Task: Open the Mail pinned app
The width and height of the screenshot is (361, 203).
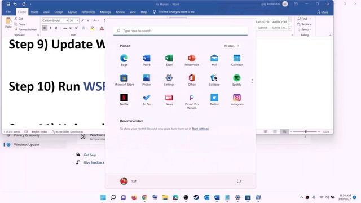Action: click(214, 60)
